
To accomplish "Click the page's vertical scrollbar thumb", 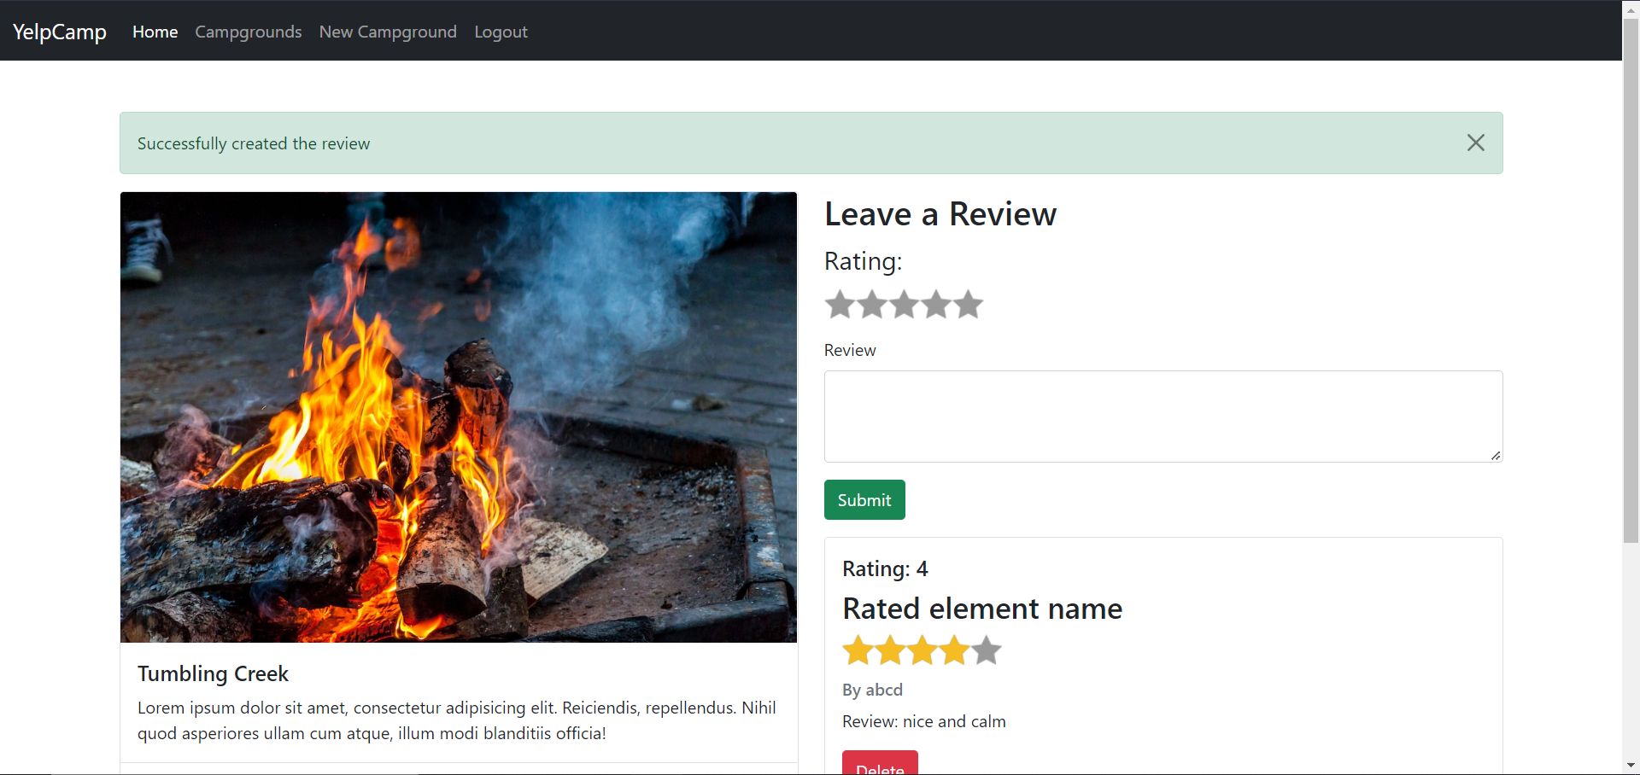I will click(1631, 281).
